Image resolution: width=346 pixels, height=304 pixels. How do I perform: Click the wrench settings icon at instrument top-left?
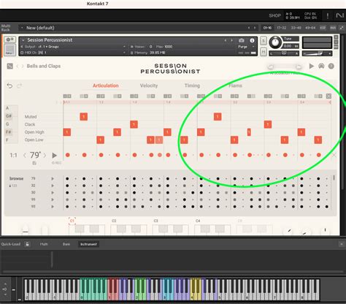coord(9,39)
